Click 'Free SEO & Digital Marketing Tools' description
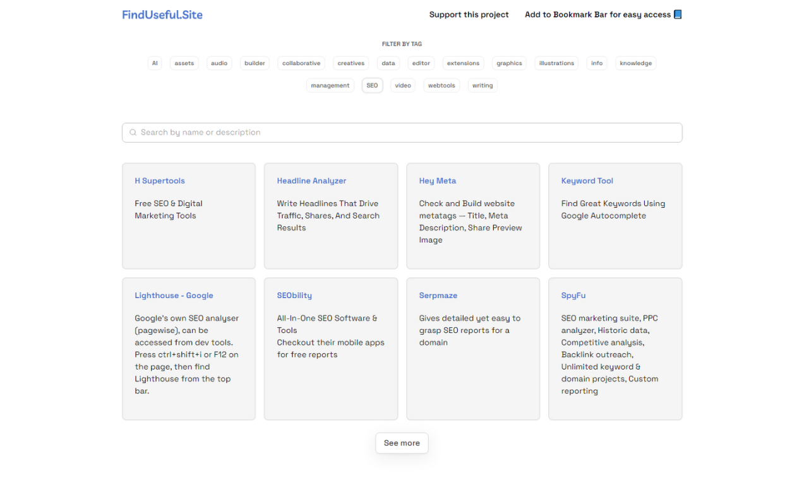 click(169, 210)
